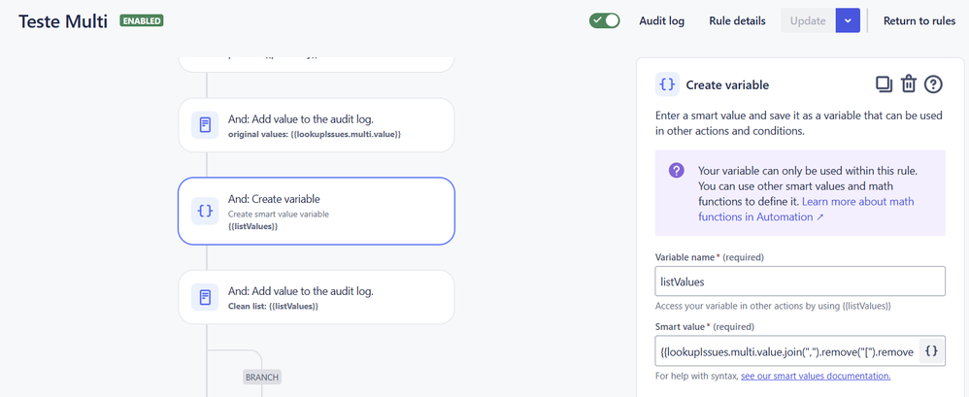Return to rules list
969x397 pixels.
pos(919,21)
